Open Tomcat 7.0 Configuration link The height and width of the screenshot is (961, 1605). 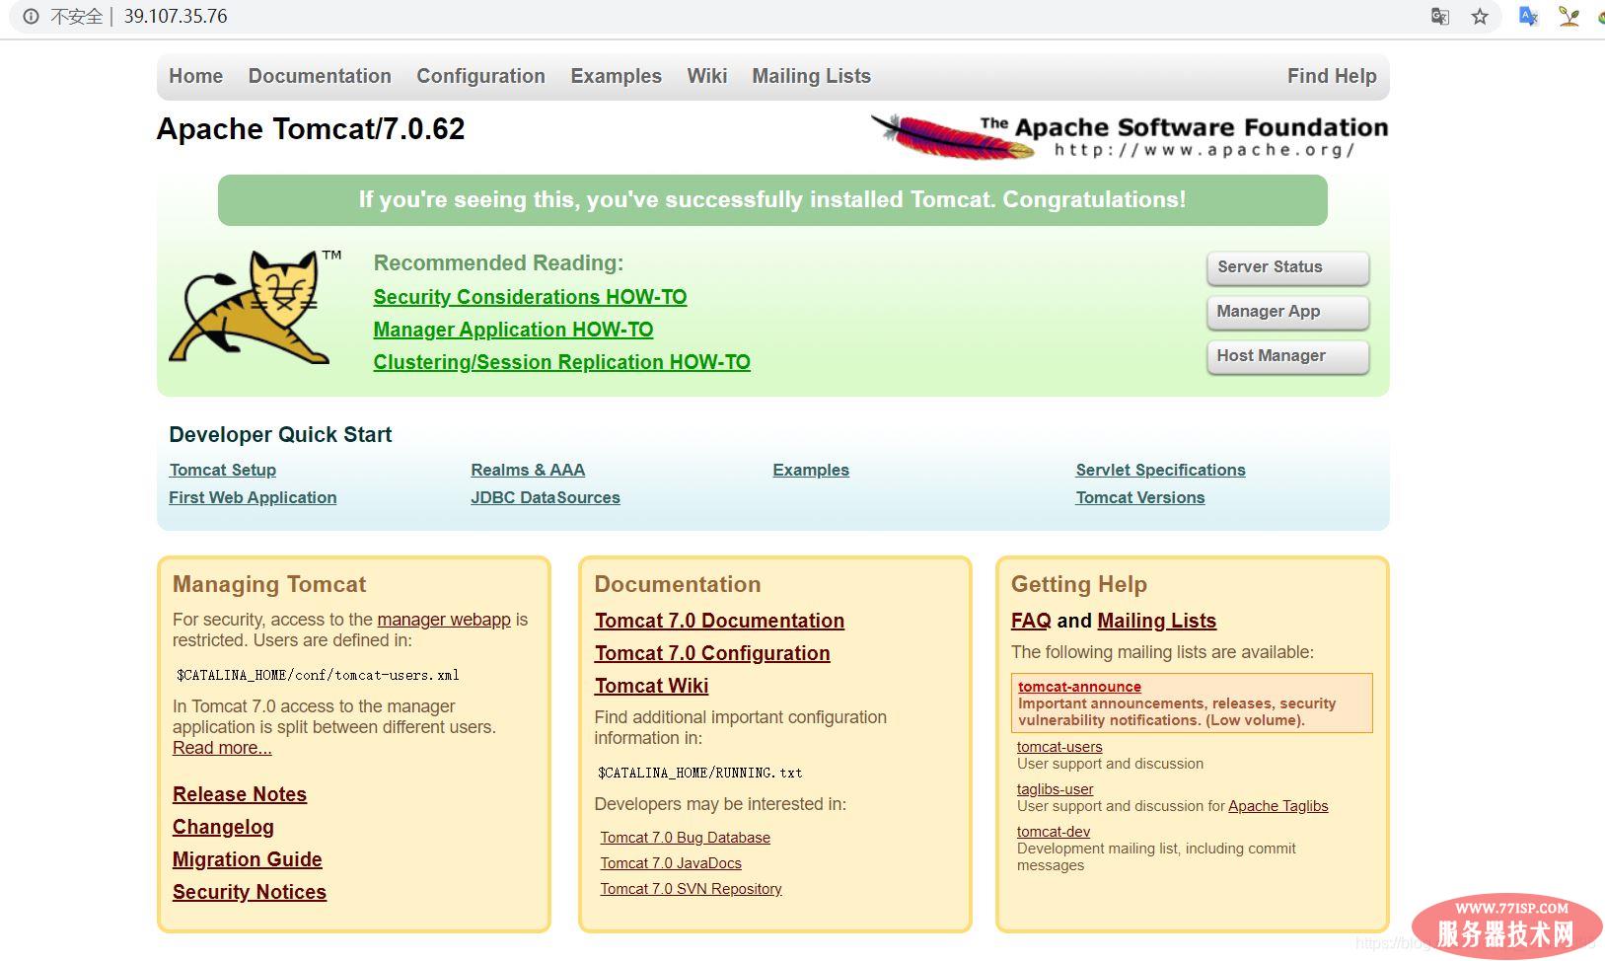point(712,653)
